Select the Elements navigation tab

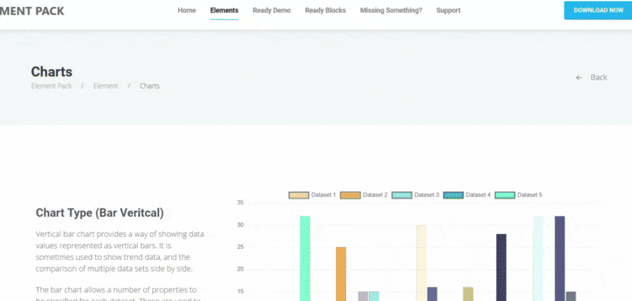point(224,11)
